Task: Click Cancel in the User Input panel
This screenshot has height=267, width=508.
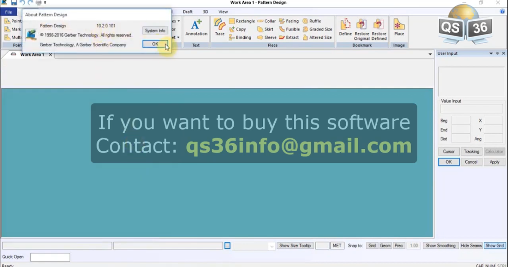Action: point(471,162)
